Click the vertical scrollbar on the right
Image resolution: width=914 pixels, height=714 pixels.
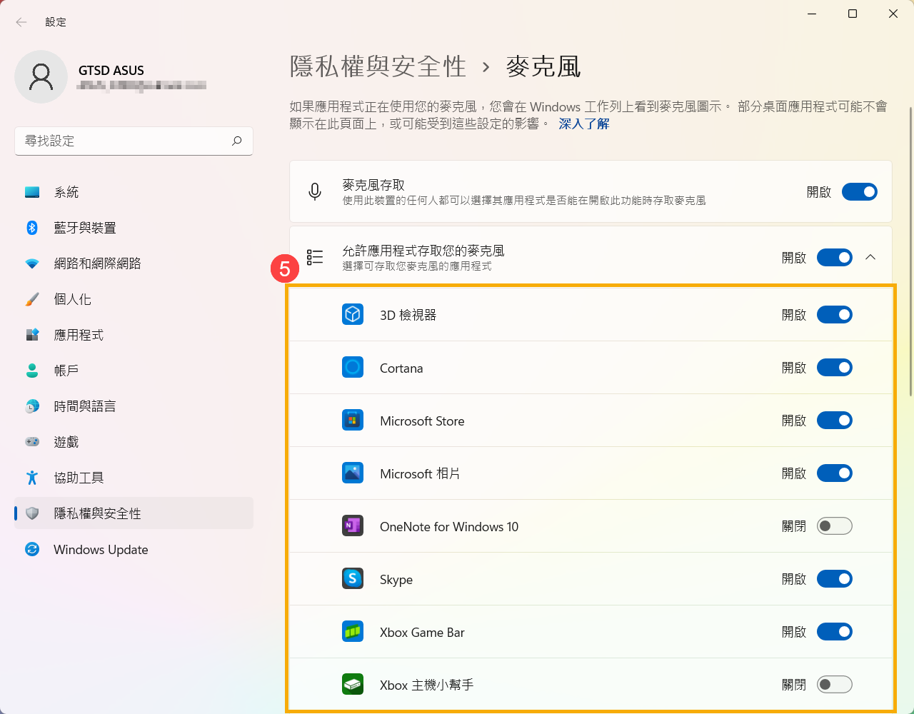tap(910, 251)
